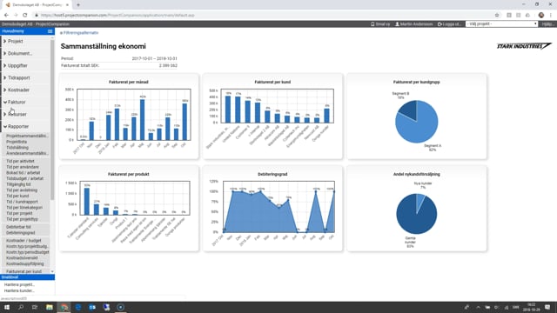Click the Smal vy icon link
The image size is (557, 313).
(x=380, y=24)
